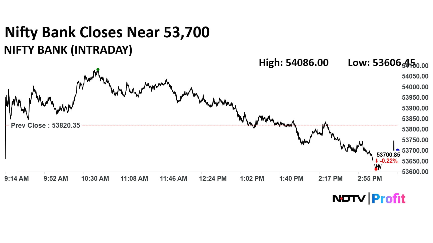Click the 10:30 AM time axis label
The image size is (433, 243).
click(95, 178)
